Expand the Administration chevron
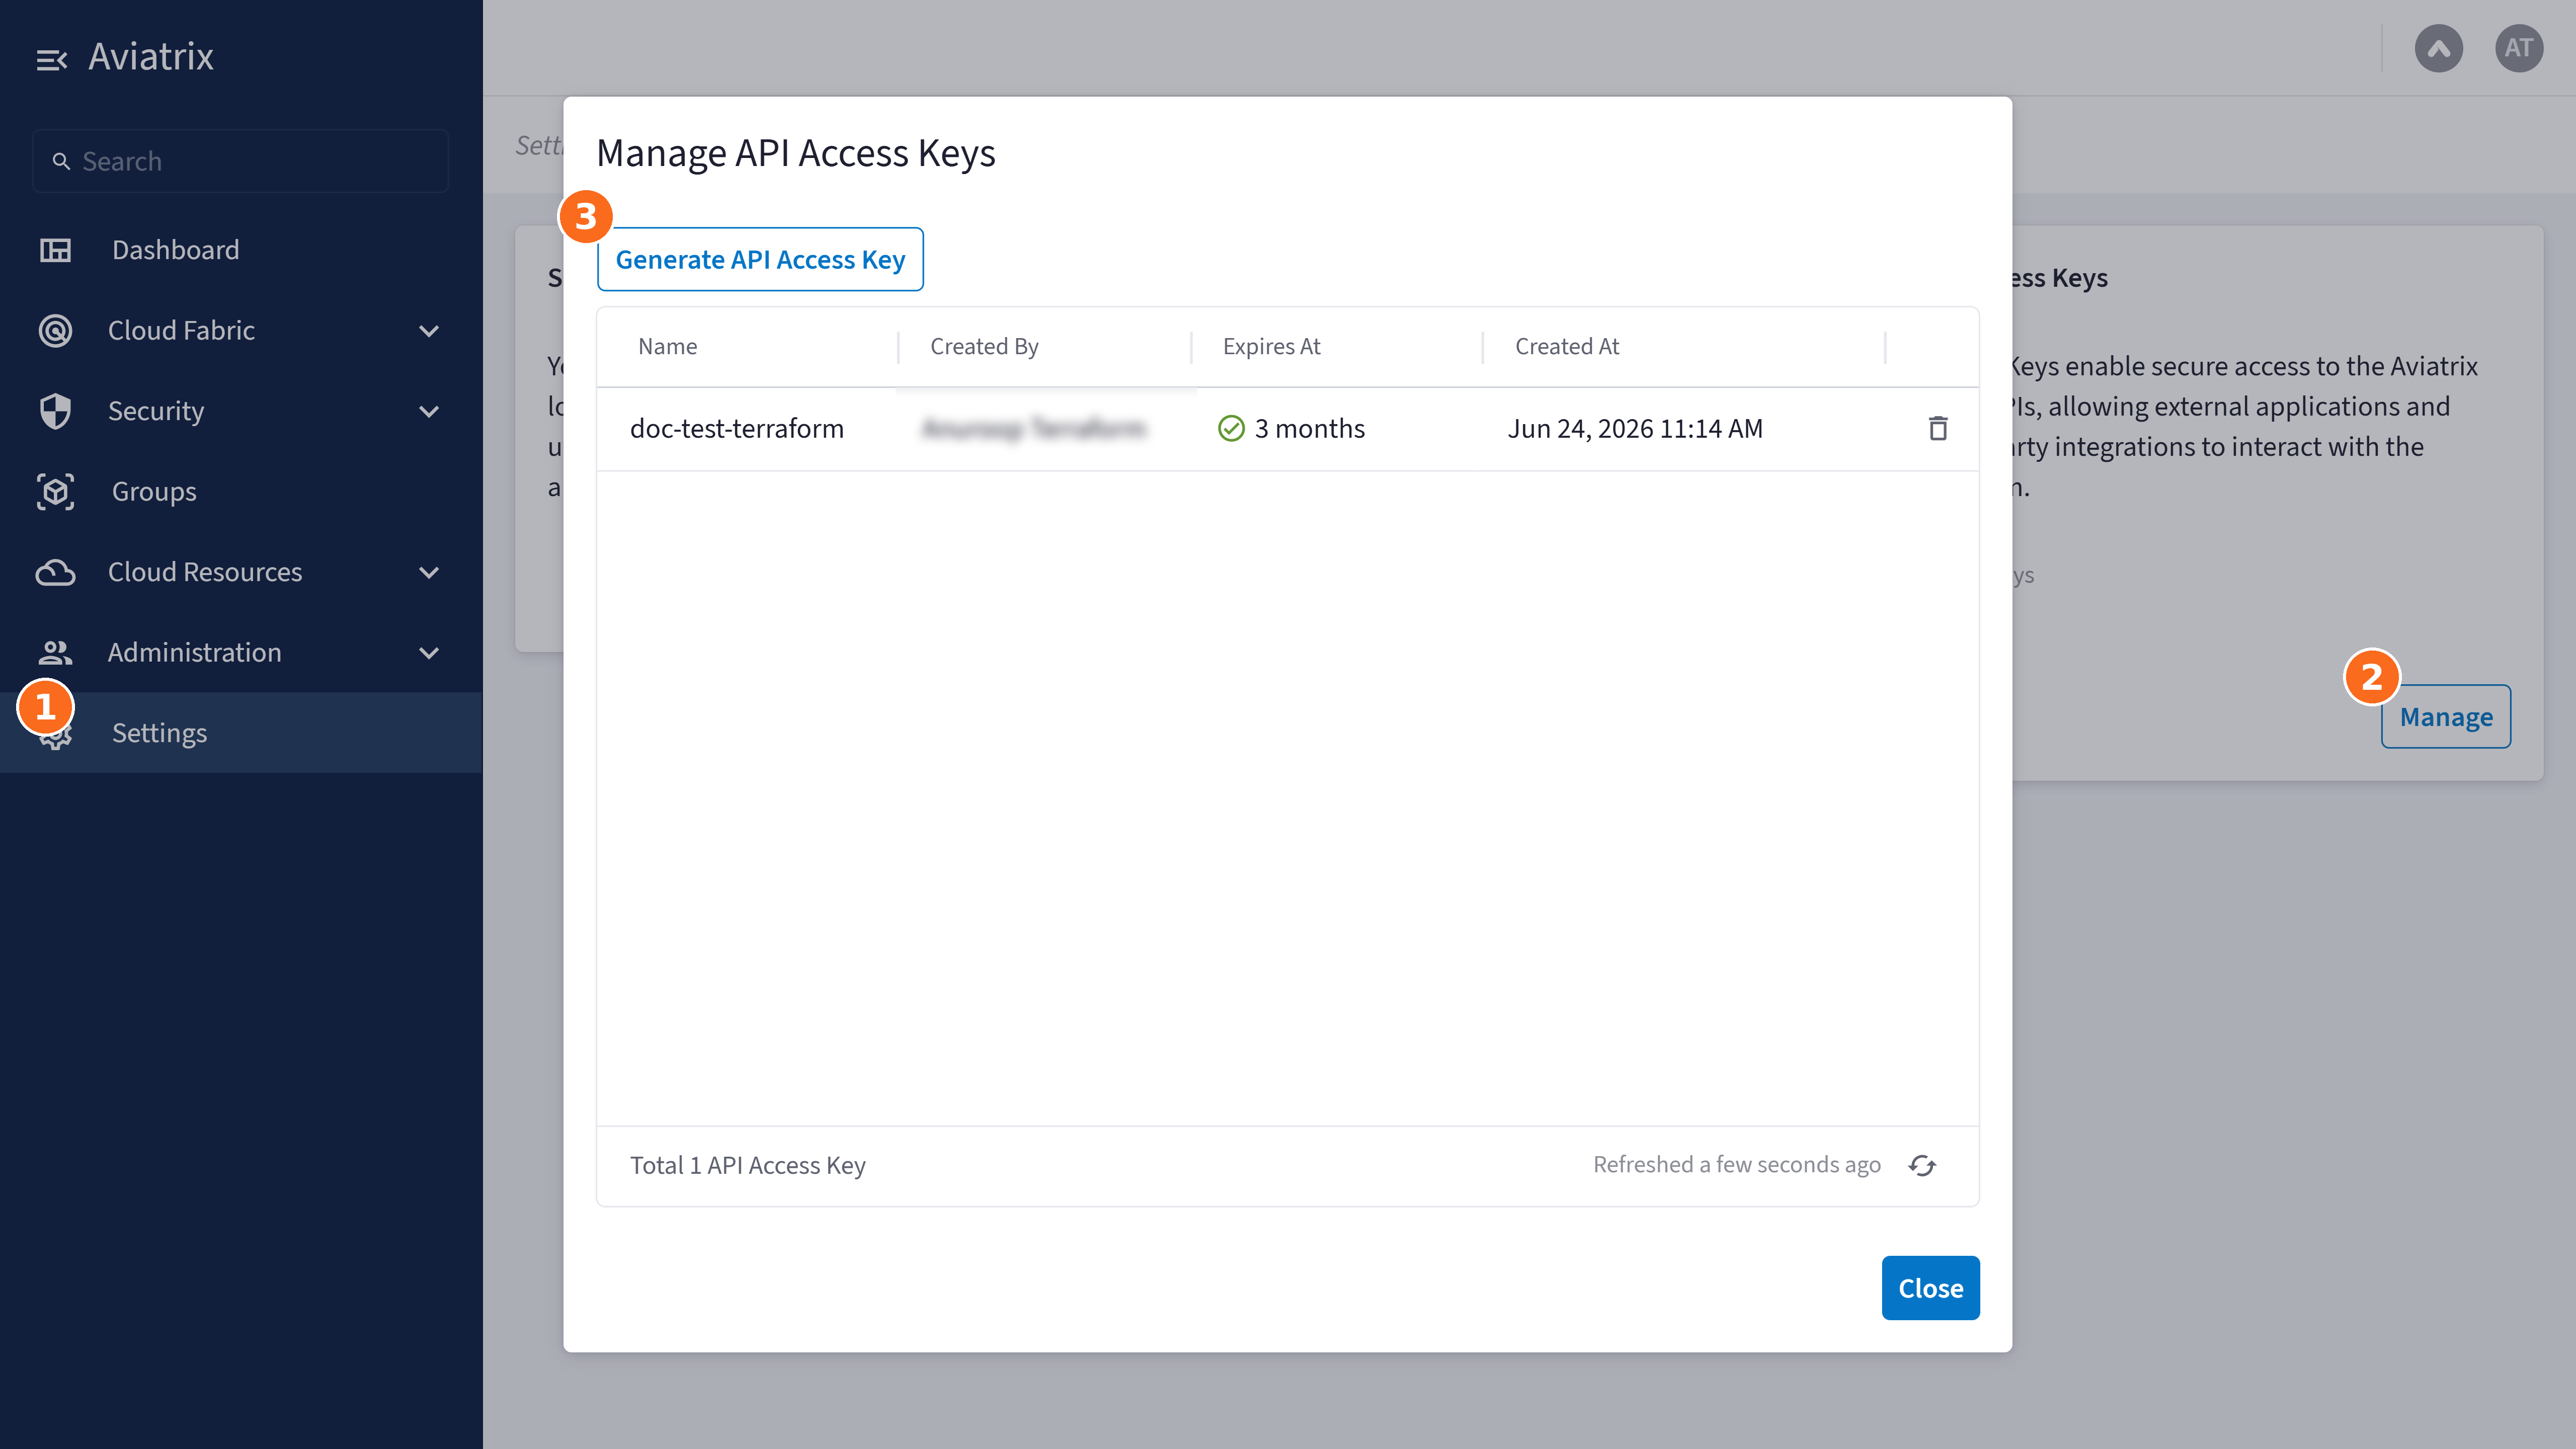The width and height of the screenshot is (2576, 1449). click(x=429, y=653)
